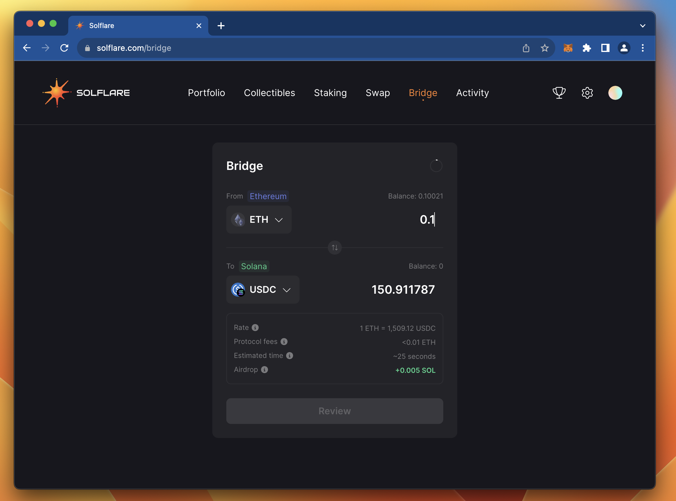This screenshot has width=676, height=501.
Task: Click the Review button
Action: [335, 411]
